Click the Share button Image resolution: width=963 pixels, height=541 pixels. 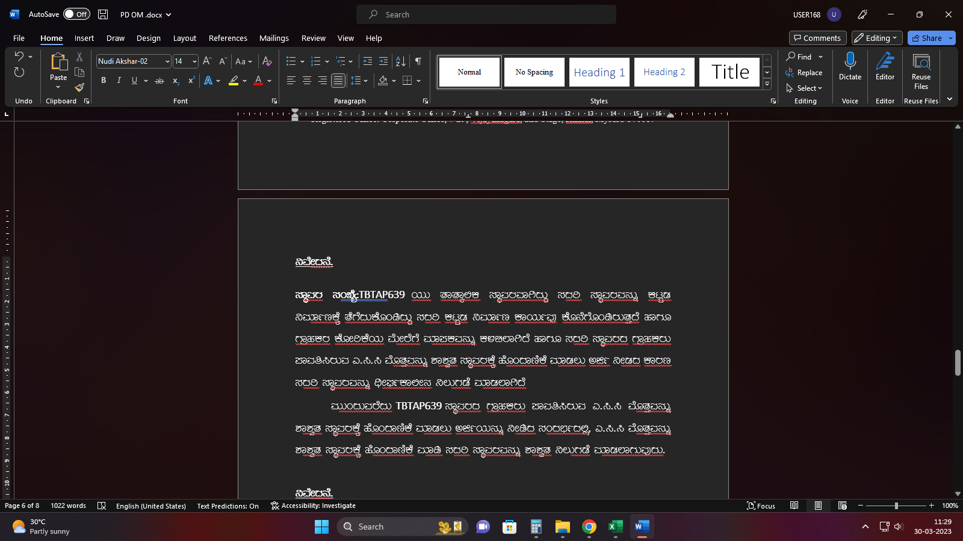point(927,38)
